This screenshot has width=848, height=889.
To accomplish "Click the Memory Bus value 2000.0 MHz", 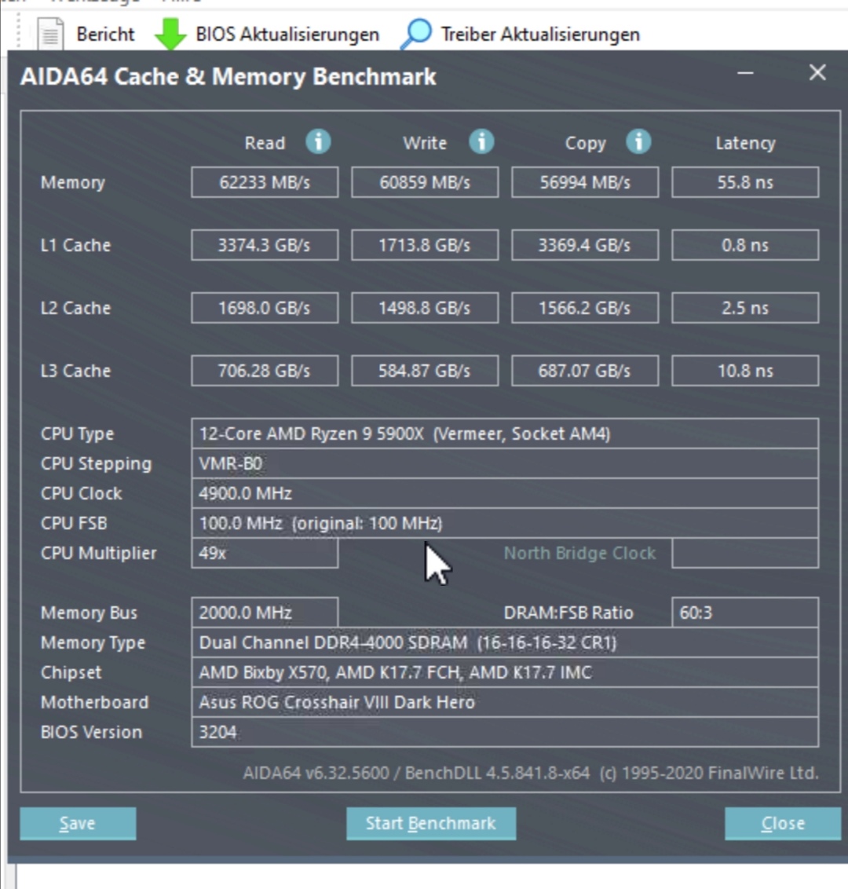I will [265, 613].
